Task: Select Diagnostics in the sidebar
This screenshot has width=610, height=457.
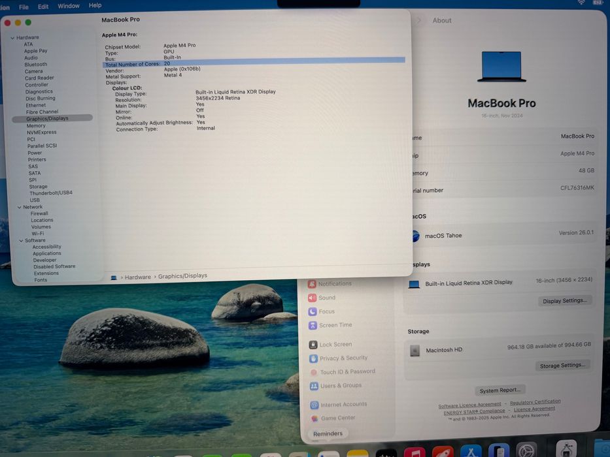Action: coord(39,91)
